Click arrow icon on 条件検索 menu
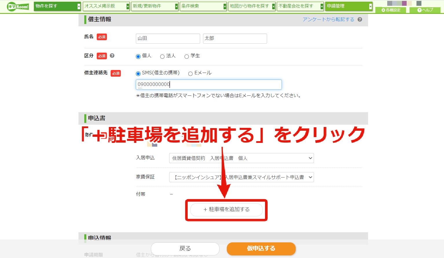 pyautogui.click(x=225, y=6)
